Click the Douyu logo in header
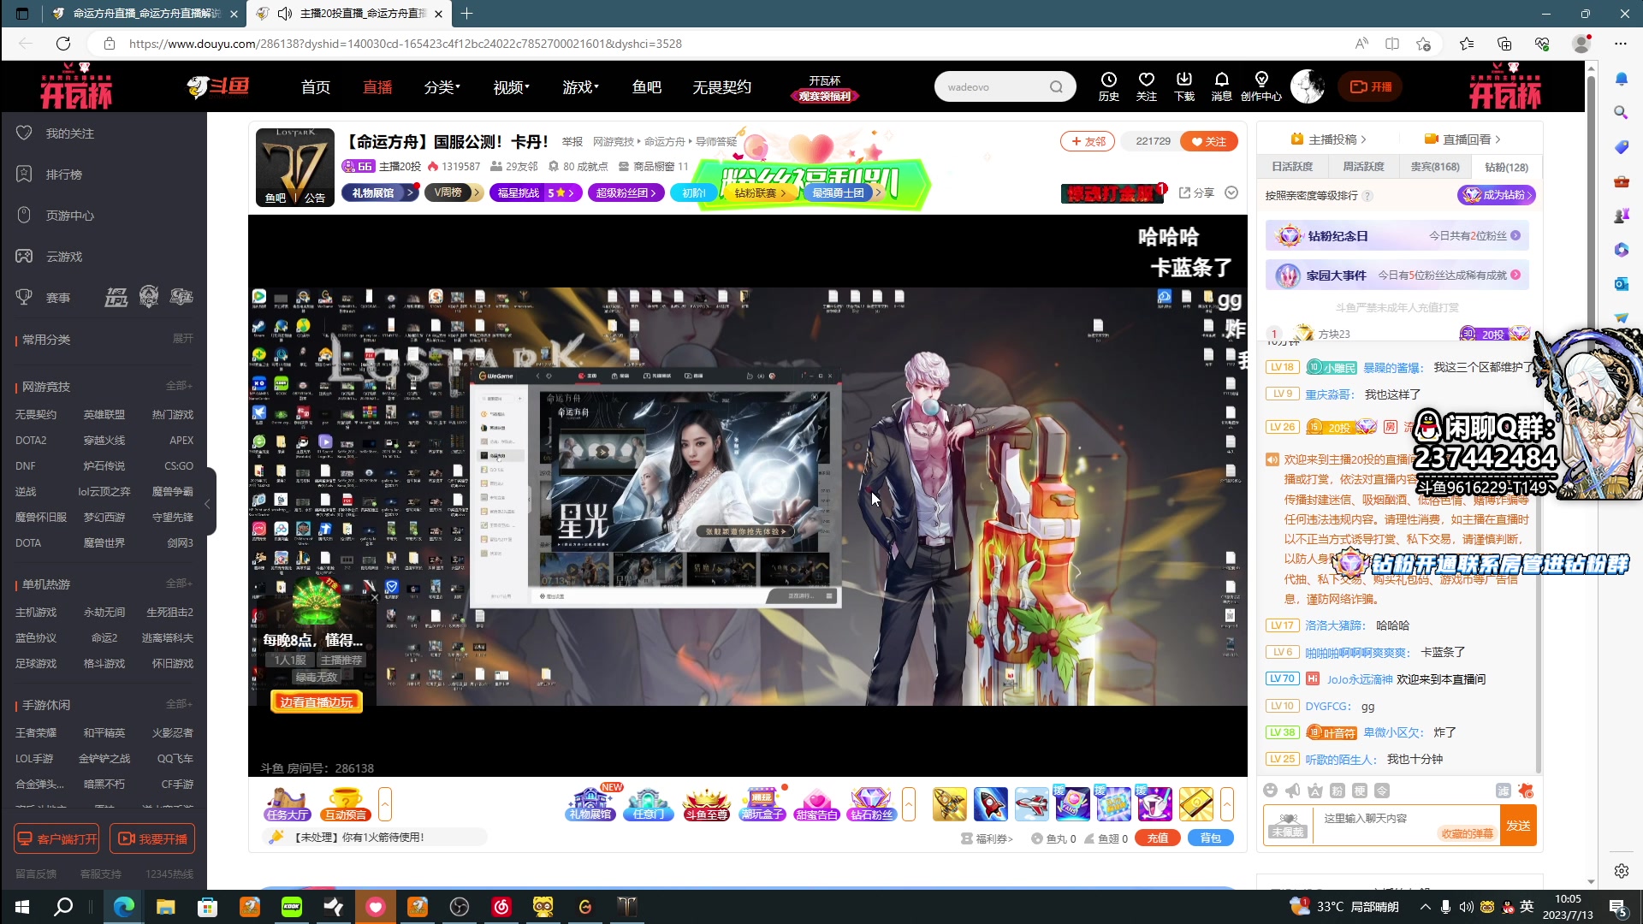 [217, 86]
